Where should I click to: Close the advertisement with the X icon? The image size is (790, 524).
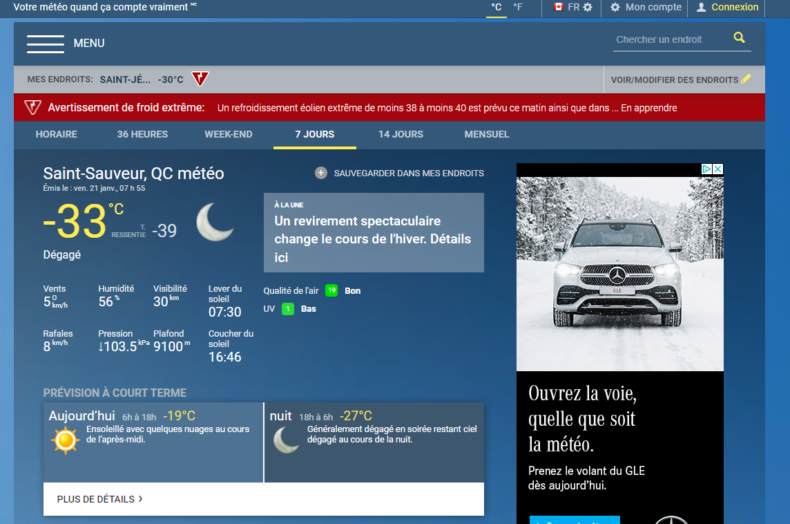(x=718, y=169)
